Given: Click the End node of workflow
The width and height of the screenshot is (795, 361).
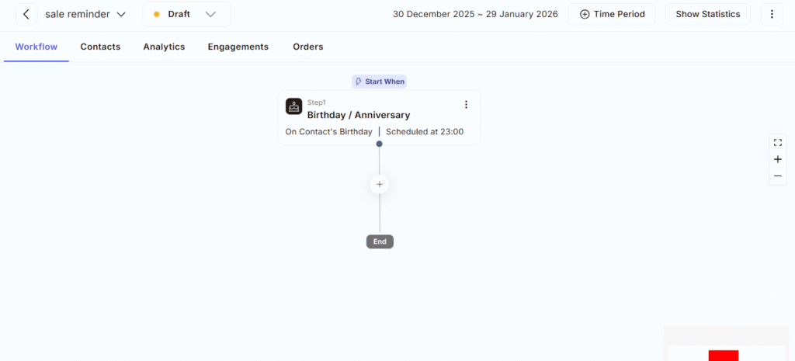Looking at the screenshot, I should 380,241.
